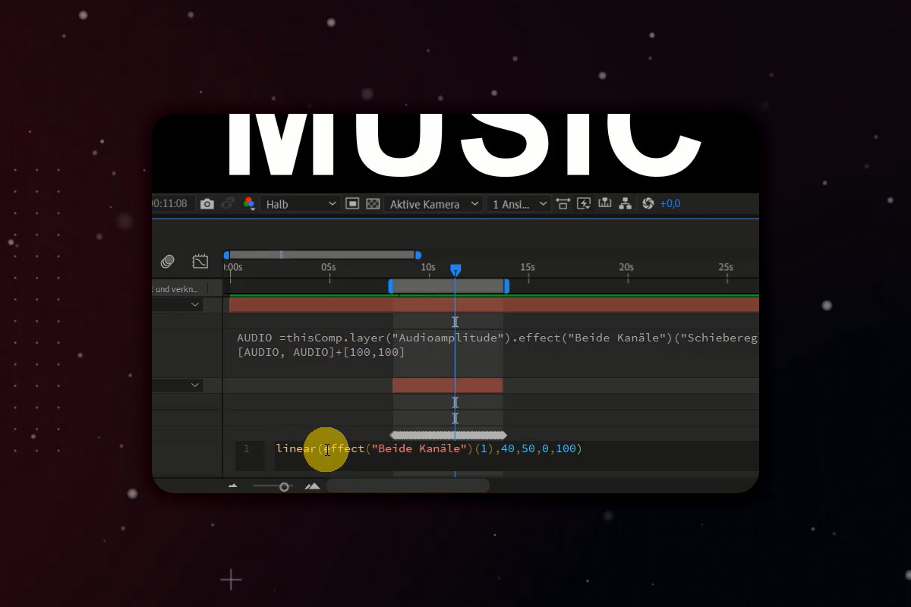The image size is (911, 607).
Task: Click the 15s mark on time ruler
Action: pyautogui.click(x=527, y=267)
